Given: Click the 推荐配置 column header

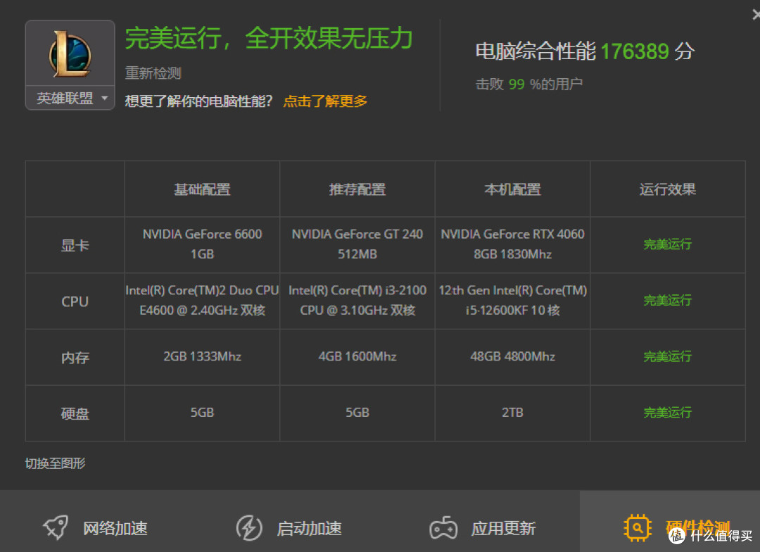Looking at the screenshot, I should point(357,189).
